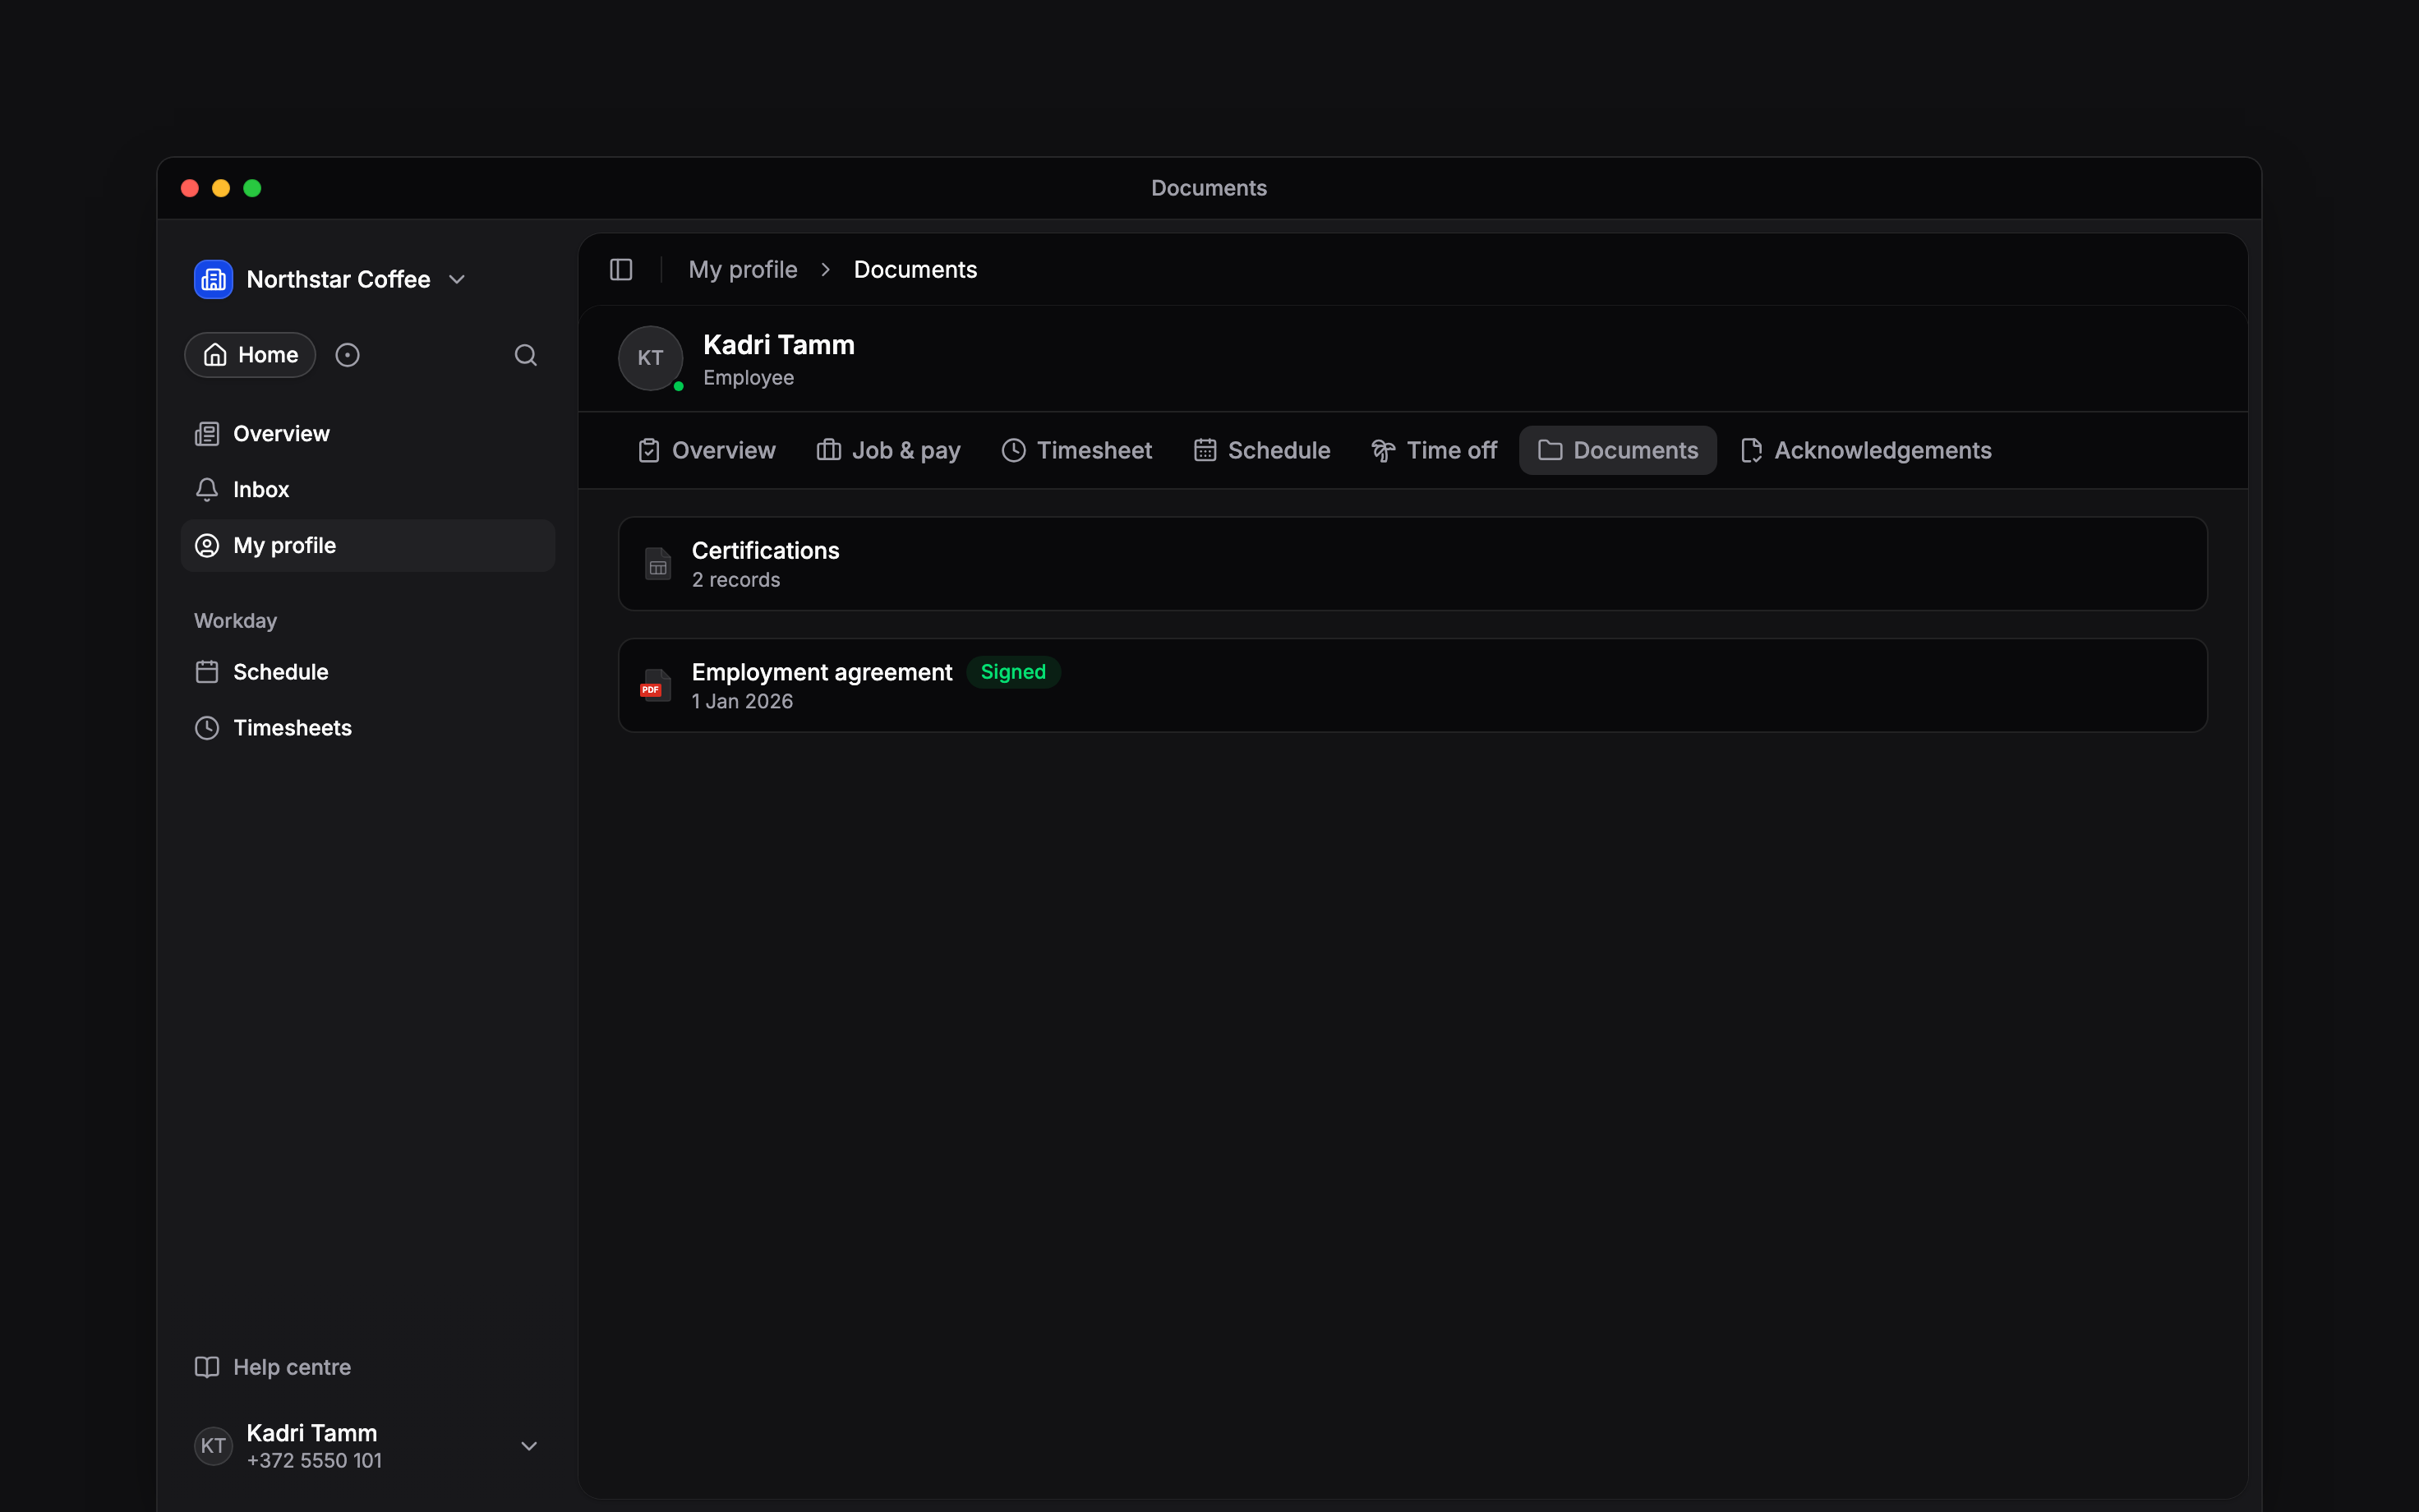
Task: Click the Certifications table file icon
Action: coord(657,564)
